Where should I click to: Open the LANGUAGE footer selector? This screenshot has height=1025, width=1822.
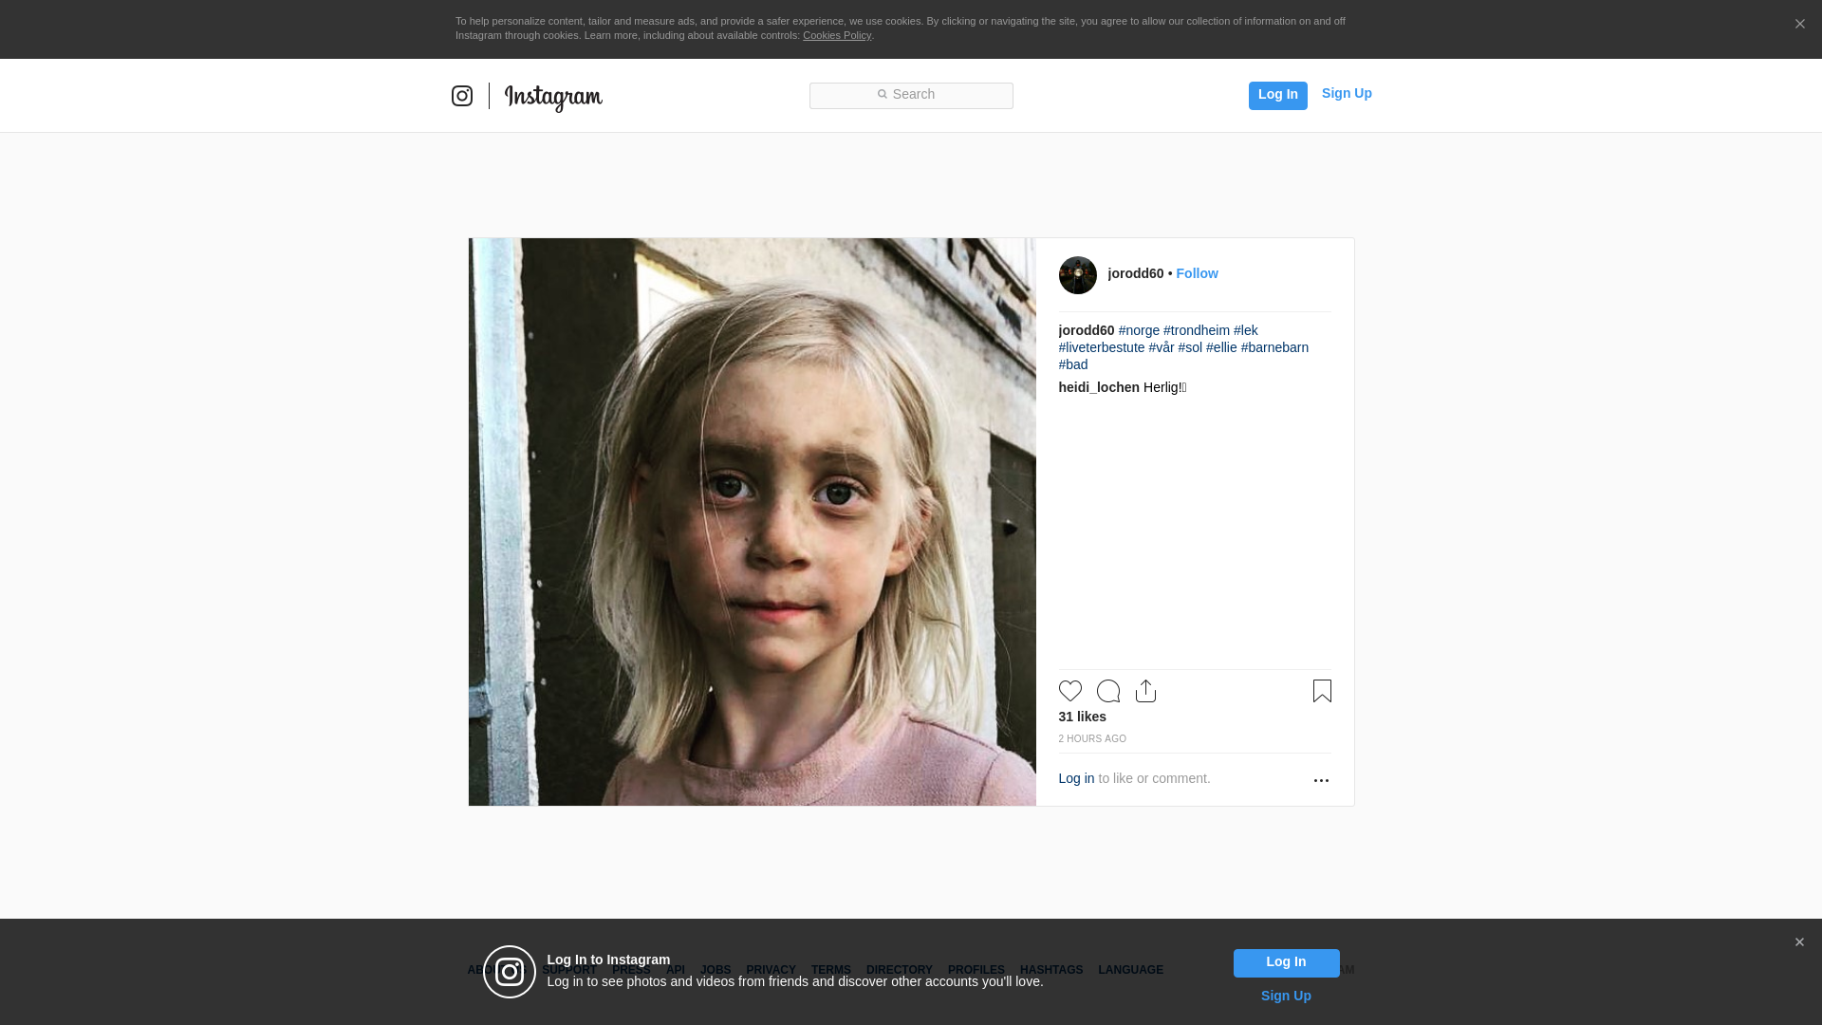[1130, 970]
